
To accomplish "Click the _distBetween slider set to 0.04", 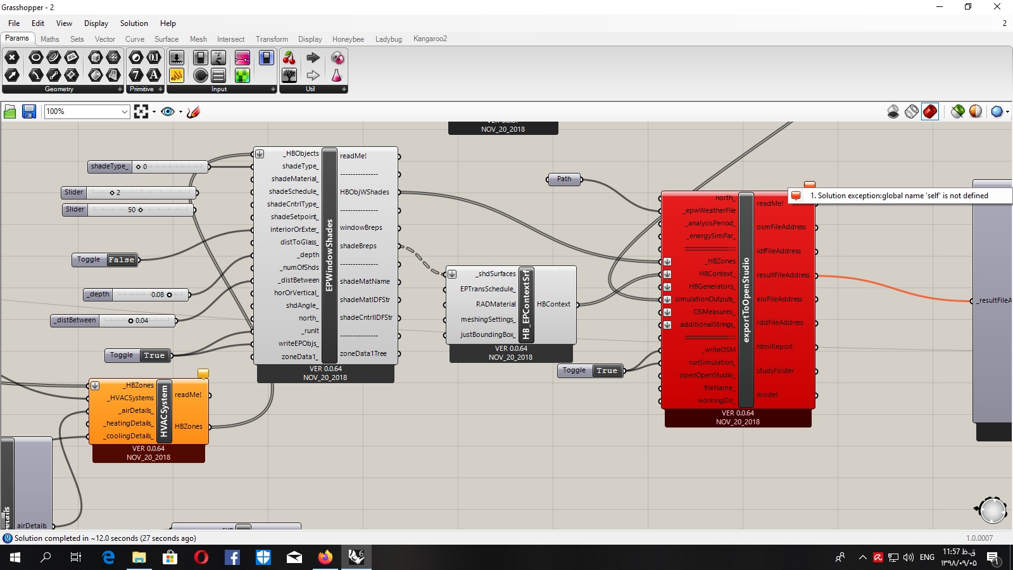I will [x=113, y=320].
